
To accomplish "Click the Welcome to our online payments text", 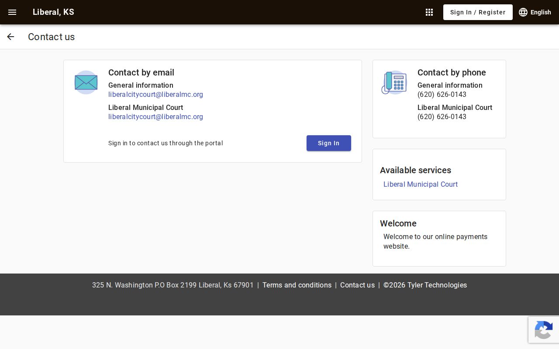I will (x=435, y=242).
